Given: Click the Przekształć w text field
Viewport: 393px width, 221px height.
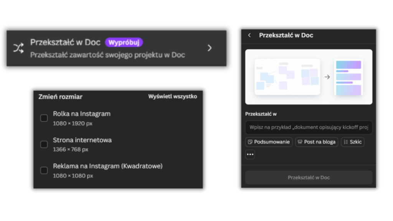Looking at the screenshot, I should pyautogui.click(x=309, y=127).
